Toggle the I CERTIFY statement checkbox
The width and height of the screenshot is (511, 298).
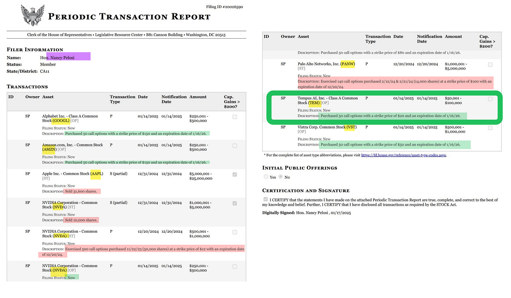(266, 199)
